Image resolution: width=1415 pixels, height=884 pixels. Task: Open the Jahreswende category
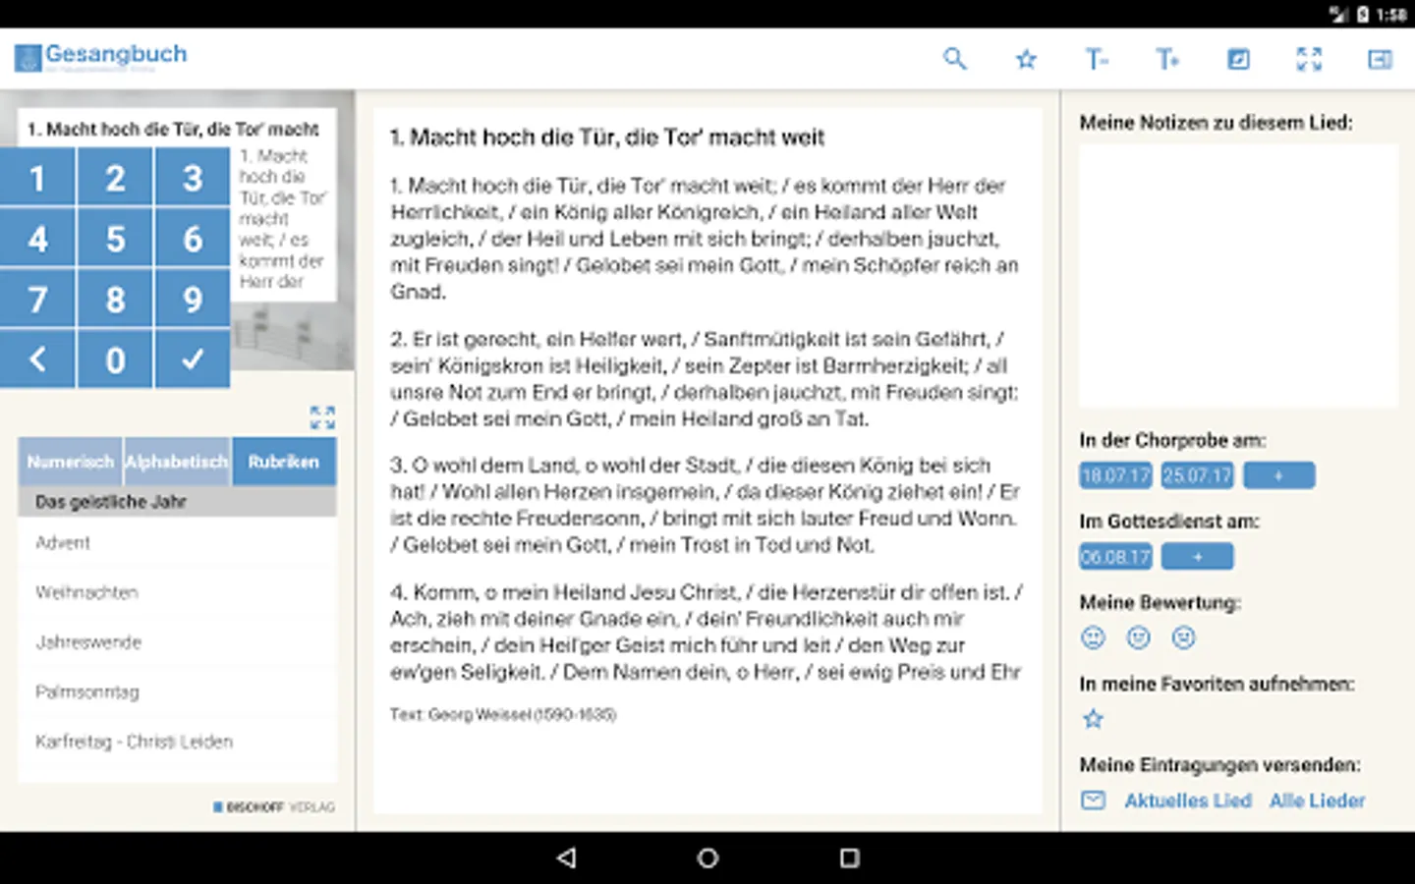(x=177, y=642)
